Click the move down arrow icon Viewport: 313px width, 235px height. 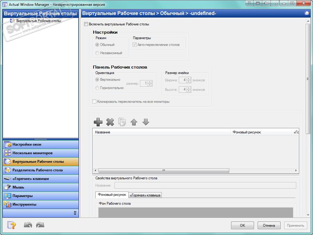[146, 122]
